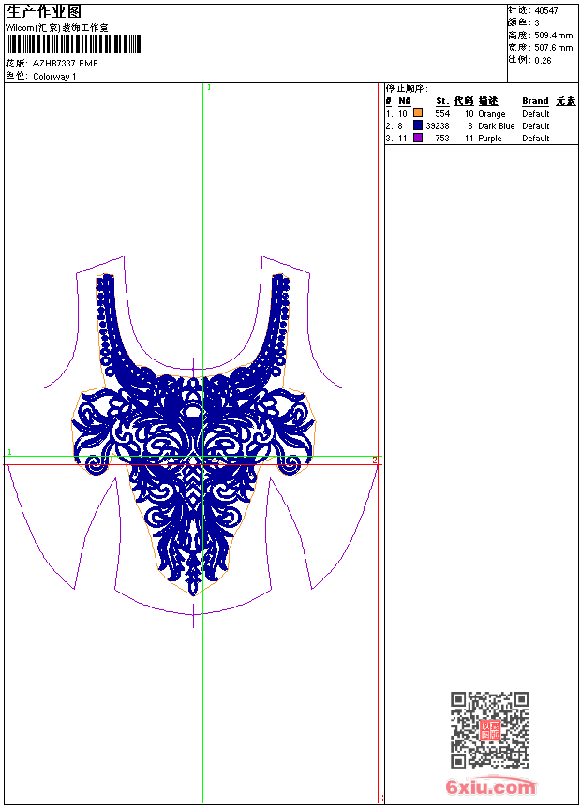Click the Purple color swatch
Viewport: 581px width, 805px height.
point(418,138)
